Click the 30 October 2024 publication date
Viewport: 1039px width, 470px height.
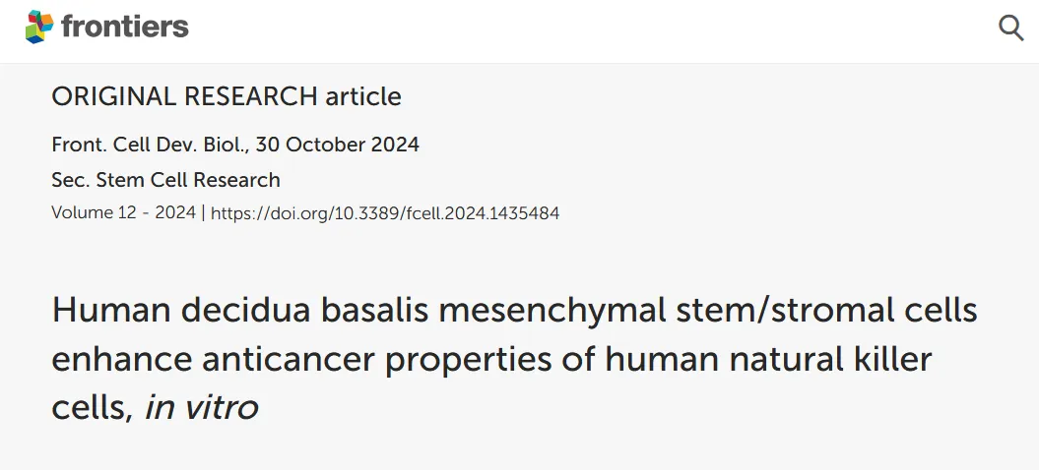tap(337, 145)
